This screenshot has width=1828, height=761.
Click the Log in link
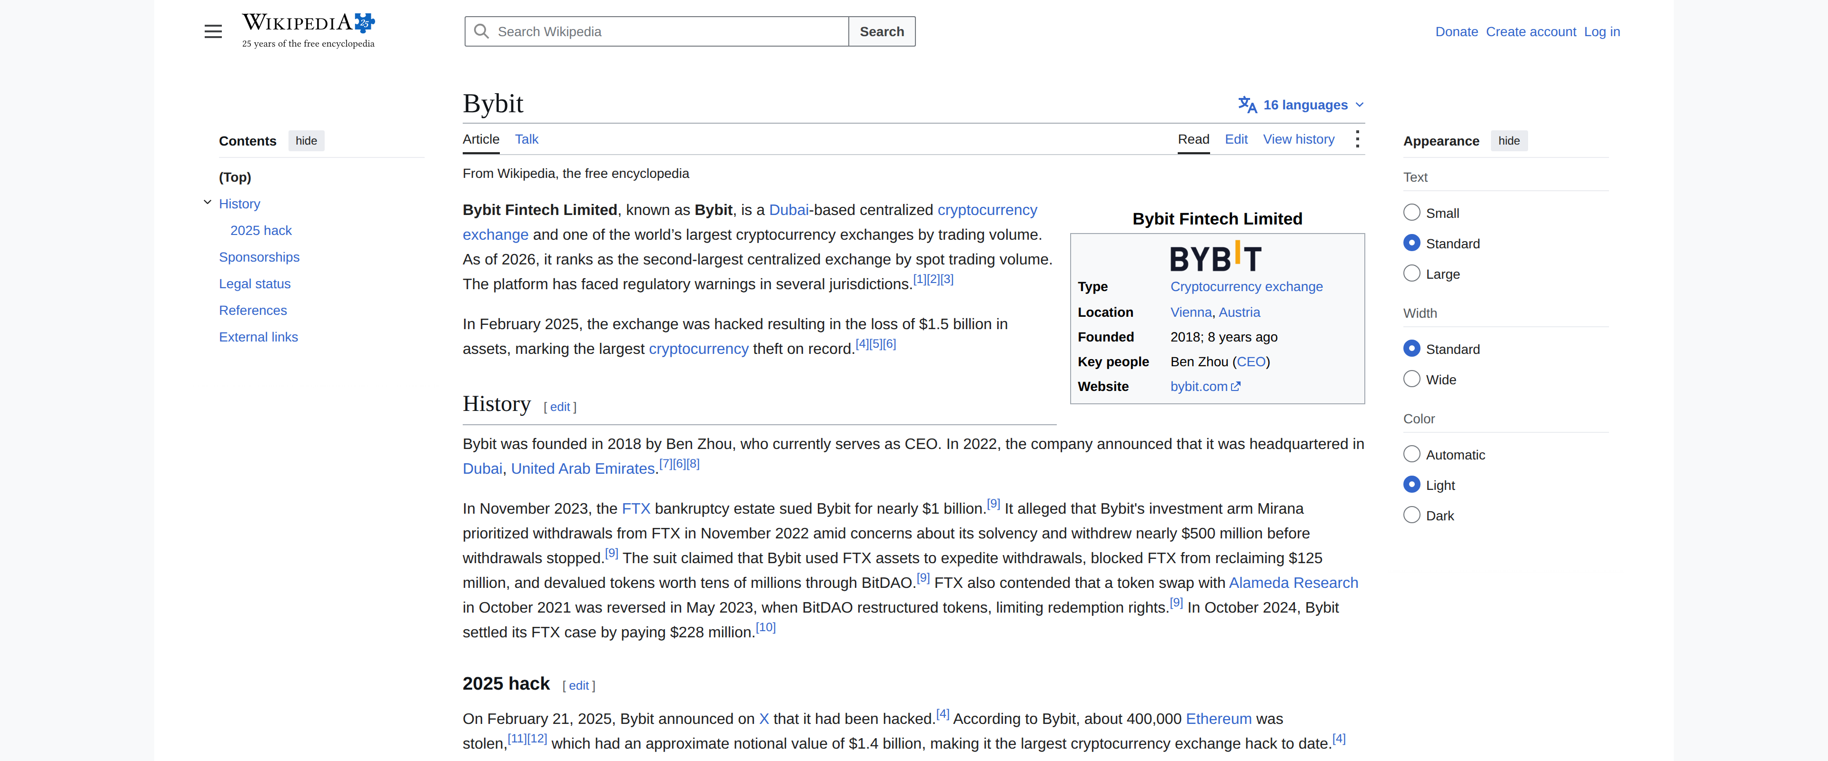tap(1601, 31)
